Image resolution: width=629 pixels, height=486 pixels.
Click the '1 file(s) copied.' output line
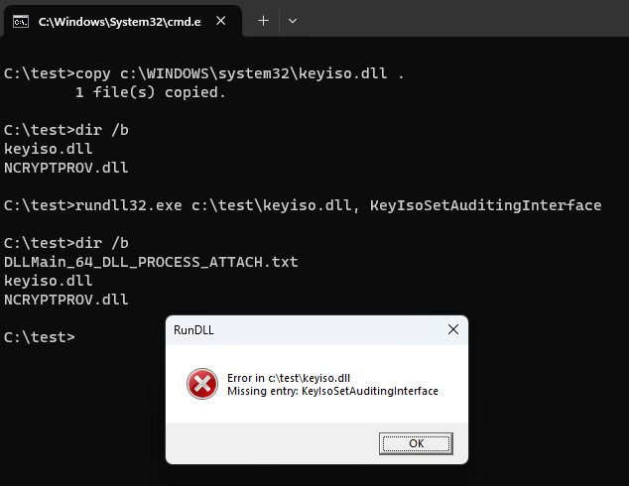[x=151, y=92]
